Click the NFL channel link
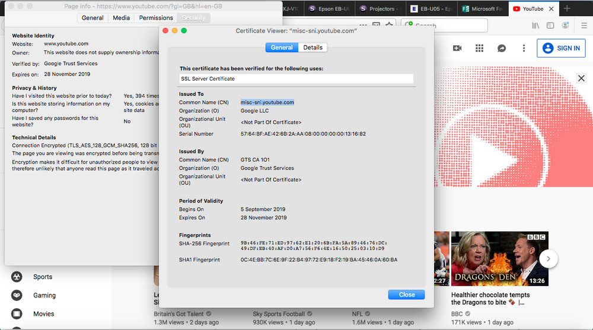The height and width of the screenshot is (330, 593). pyautogui.click(x=358, y=314)
